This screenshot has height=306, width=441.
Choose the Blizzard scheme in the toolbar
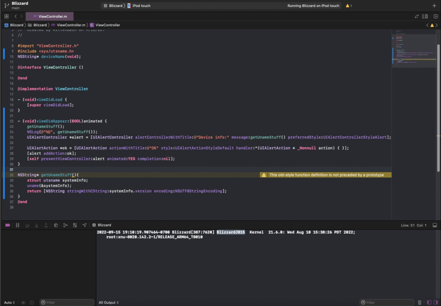tap(113, 6)
